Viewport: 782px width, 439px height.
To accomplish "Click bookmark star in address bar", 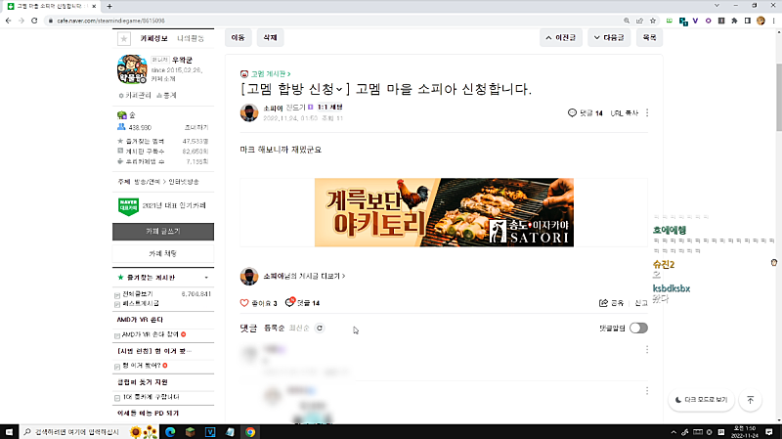I will point(653,21).
